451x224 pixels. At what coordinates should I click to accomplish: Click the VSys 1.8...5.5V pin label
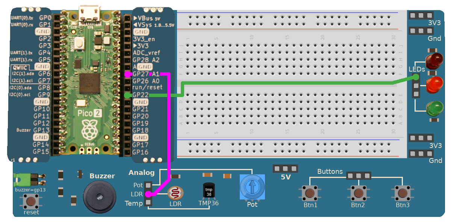click(154, 25)
